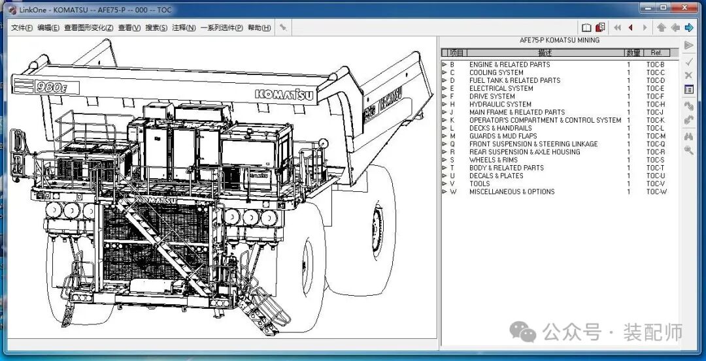Click the AFE75-P KOMATSU MINING list title

coord(559,40)
